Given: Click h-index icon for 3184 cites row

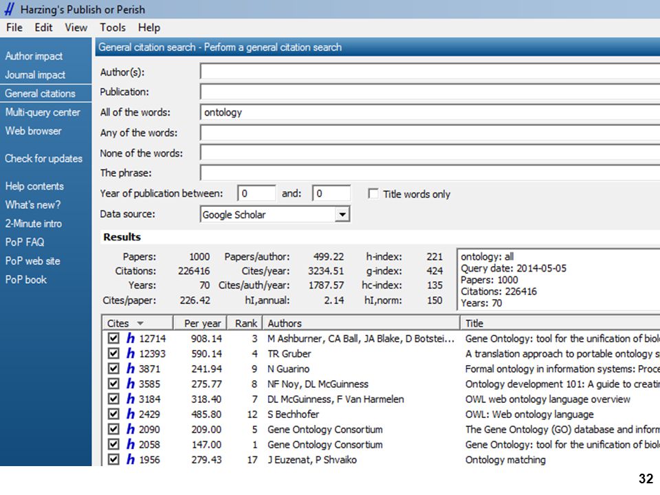Looking at the screenshot, I should pos(131,399).
